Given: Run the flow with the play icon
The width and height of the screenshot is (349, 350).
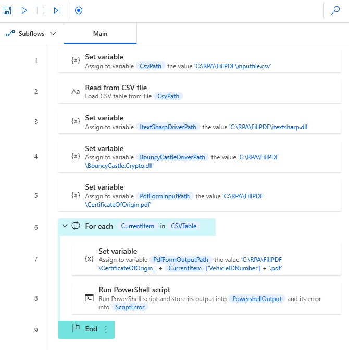Looking at the screenshot, I should [24, 10].
